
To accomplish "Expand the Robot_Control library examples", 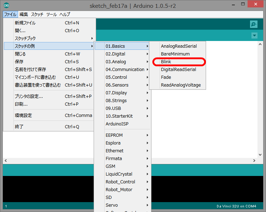I will (122, 182).
